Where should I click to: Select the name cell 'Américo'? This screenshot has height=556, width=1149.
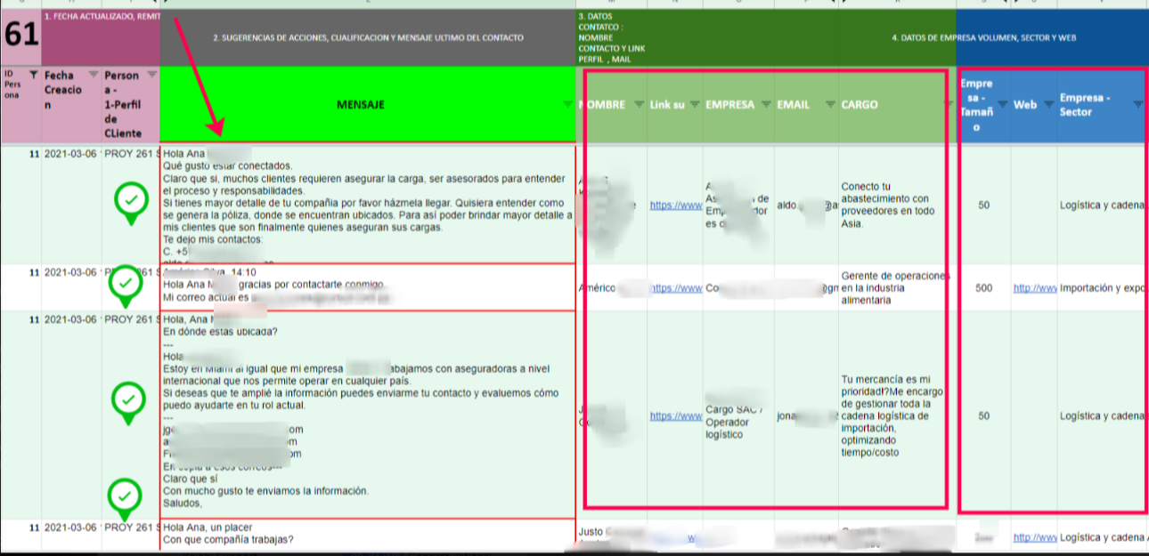point(612,287)
